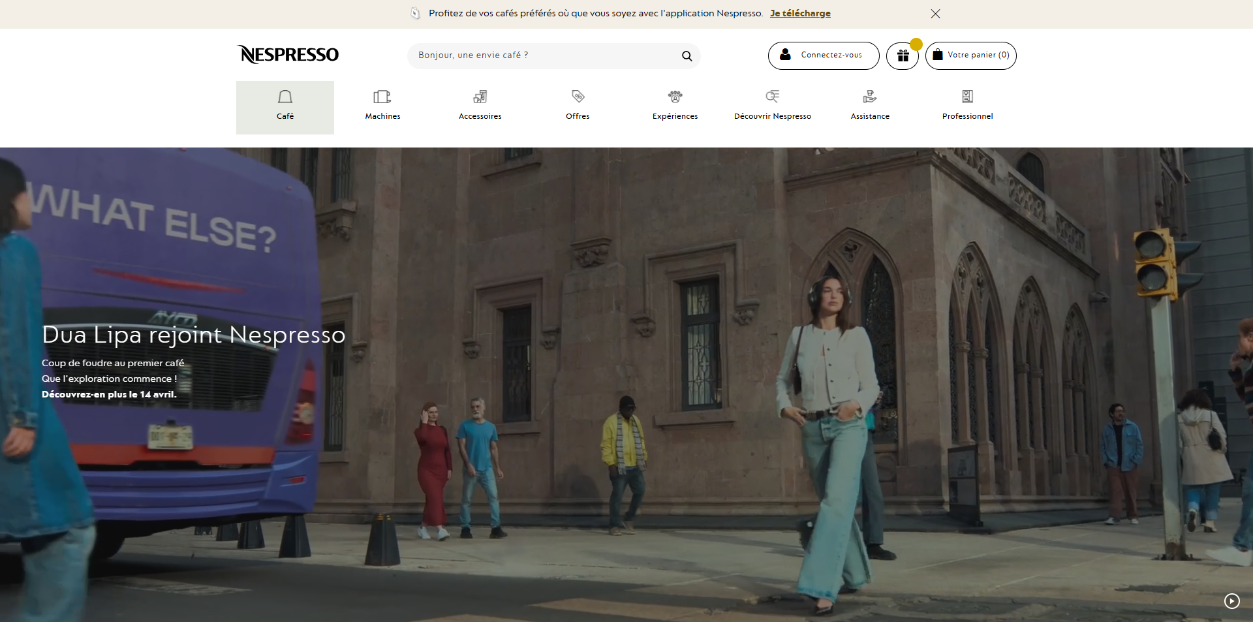Focus the "Bonjour, une envie café ?" search field
This screenshot has width=1253, height=622.
tap(554, 56)
